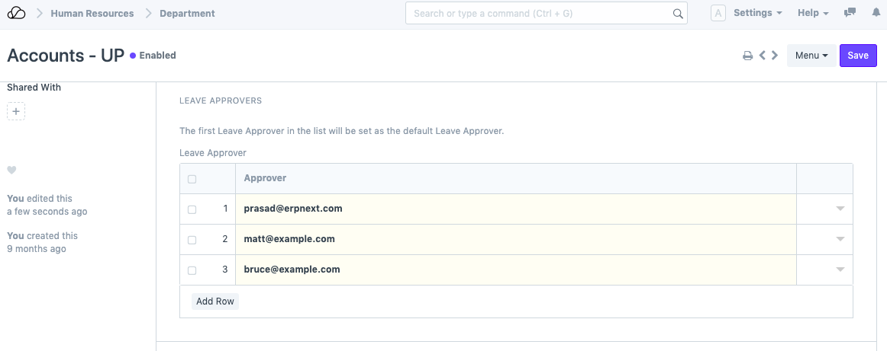Click the print icon
887x351 pixels.
[748, 56]
